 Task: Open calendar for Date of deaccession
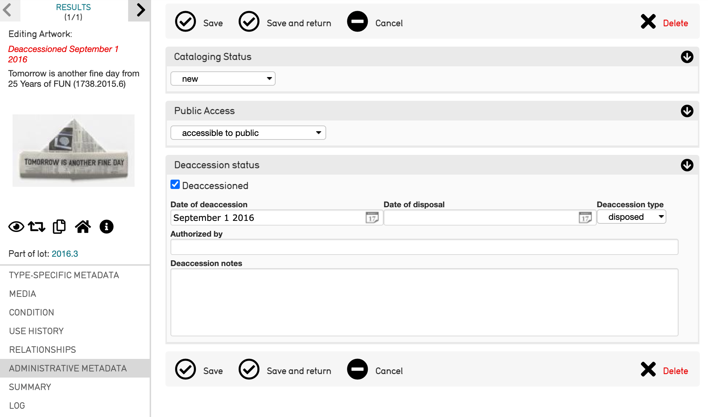[x=372, y=218]
